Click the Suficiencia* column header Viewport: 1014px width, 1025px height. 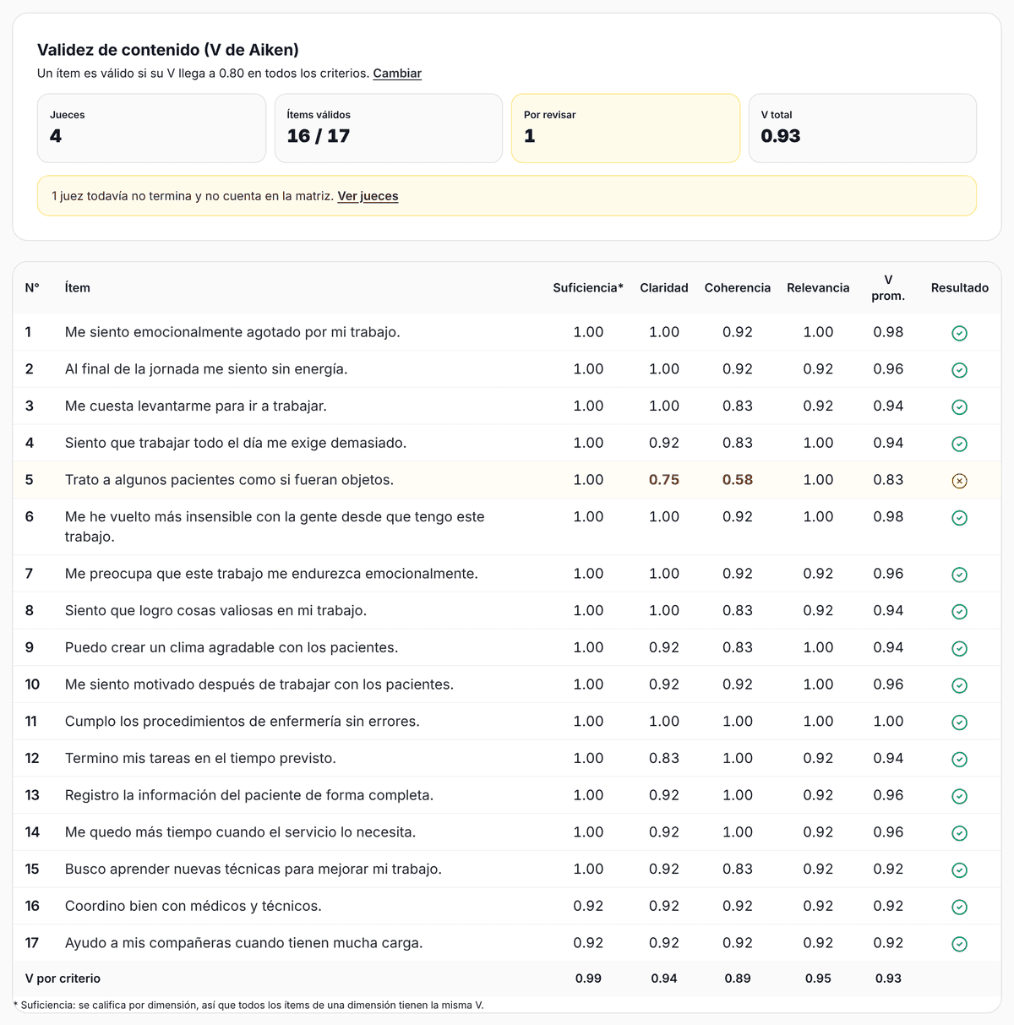pos(588,288)
